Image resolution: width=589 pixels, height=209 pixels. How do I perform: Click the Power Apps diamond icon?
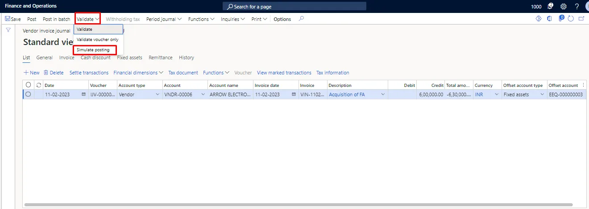tap(538, 19)
